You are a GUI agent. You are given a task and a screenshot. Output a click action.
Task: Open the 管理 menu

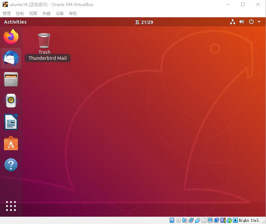pyautogui.click(x=7, y=13)
